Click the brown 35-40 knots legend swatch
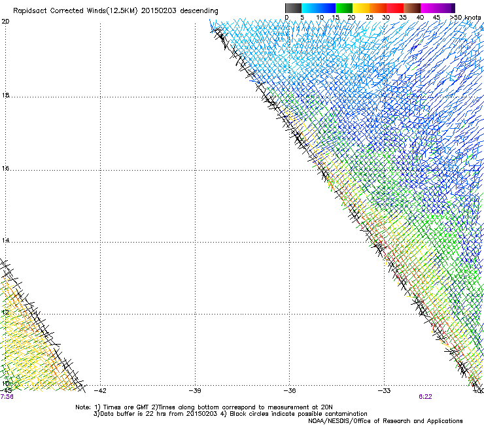 412,8
